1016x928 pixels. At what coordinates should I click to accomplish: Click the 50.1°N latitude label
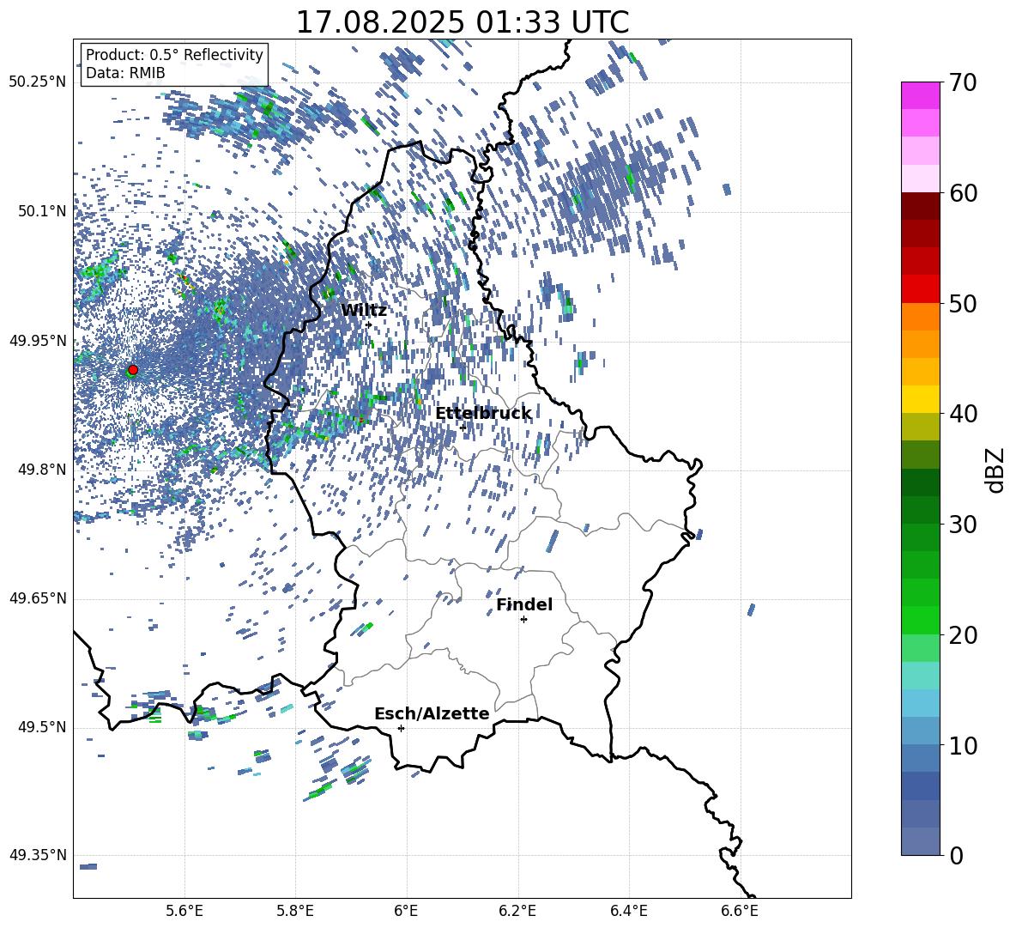pos(42,211)
